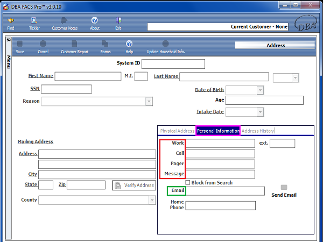The image size is (323, 242).
Task: Click the Last Name label link
Action: coord(166,76)
